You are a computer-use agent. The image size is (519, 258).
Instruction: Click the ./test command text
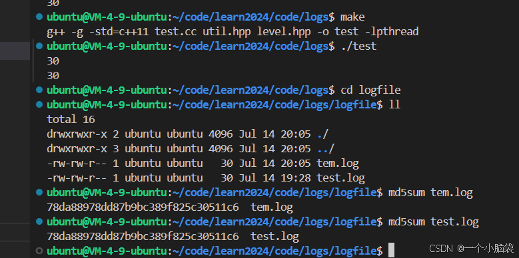tap(358, 47)
